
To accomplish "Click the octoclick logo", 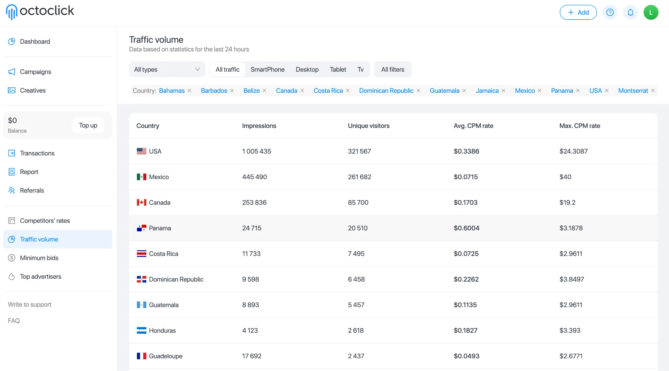I will (x=40, y=12).
